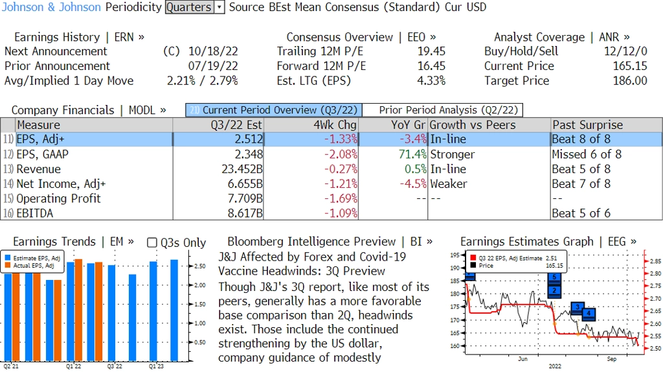Select the EBITDA measure row

pos(331,213)
